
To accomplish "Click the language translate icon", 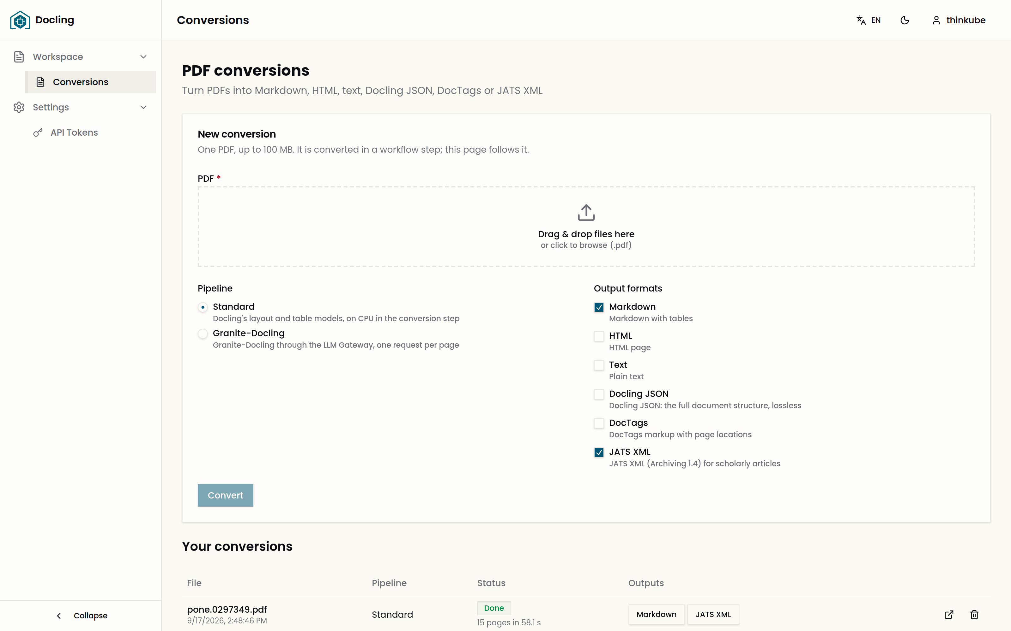I will 861,20.
